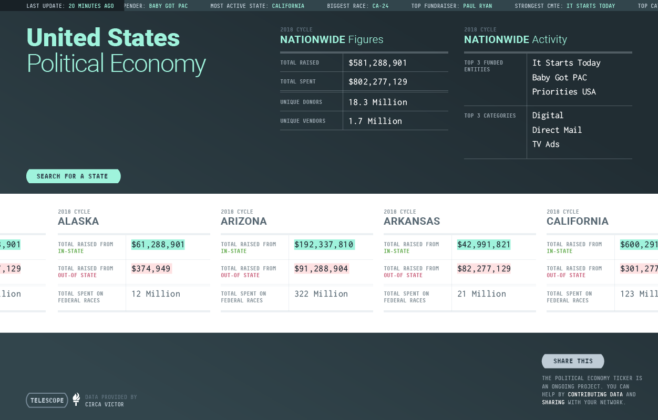The width and height of the screenshot is (658, 420).
Task: Select Paul Ryan in ticker bar
Action: [478, 6]
